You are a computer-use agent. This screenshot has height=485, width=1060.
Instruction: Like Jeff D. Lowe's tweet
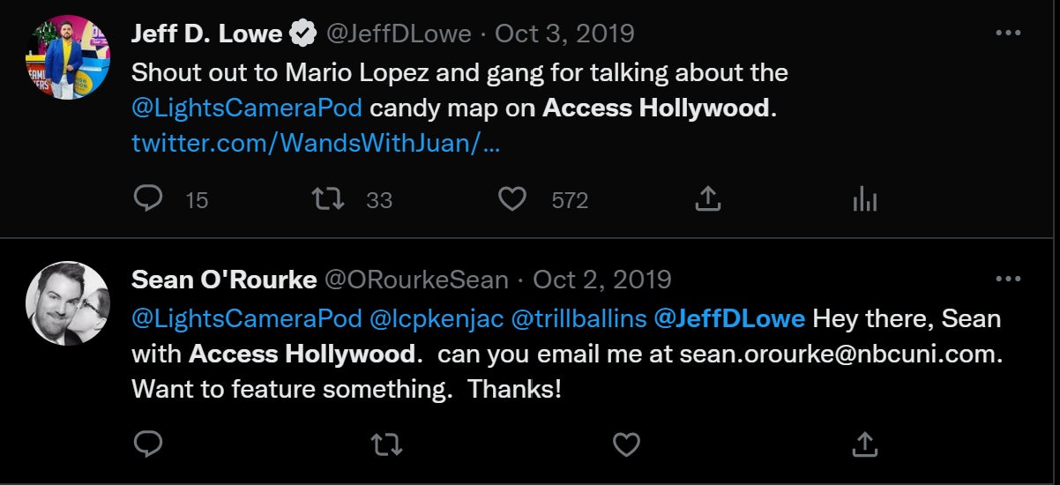tap(512, 200)
